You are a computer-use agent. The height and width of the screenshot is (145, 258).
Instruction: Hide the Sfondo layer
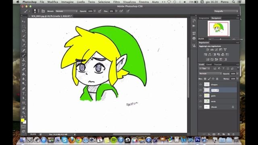[200, 107]
